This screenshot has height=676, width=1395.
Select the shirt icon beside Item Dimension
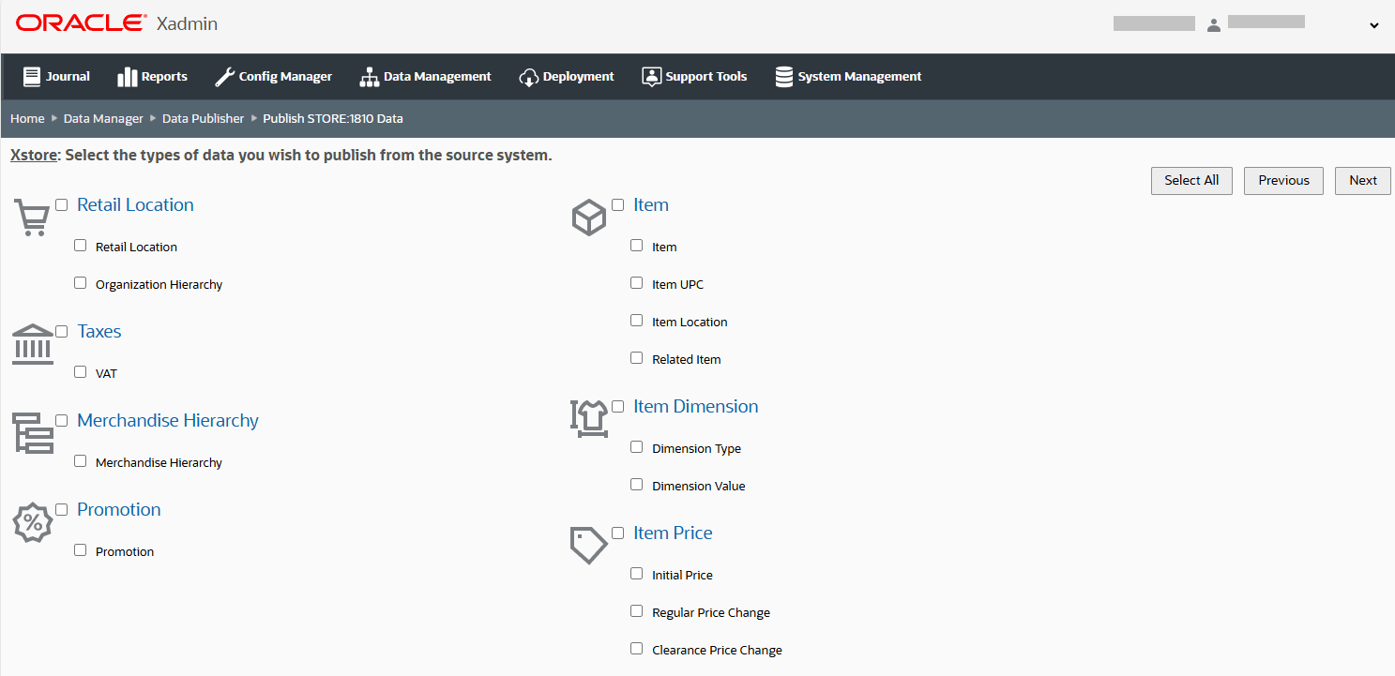pyautogui.click(x=589, y=418)
